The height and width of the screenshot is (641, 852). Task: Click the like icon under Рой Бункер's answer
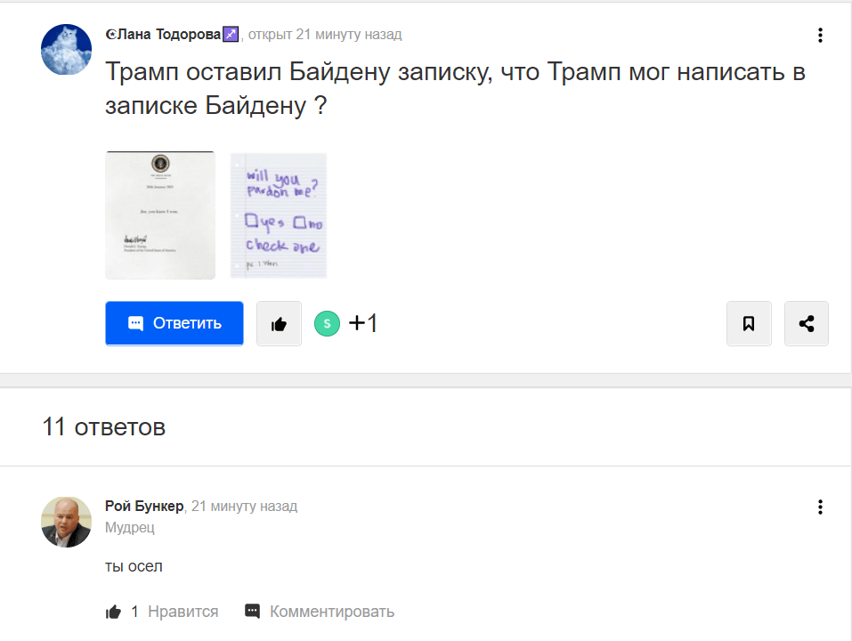pyautogui.click(x=114, y=611)
